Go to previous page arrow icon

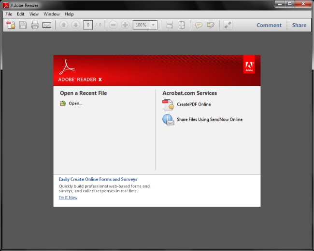pos(64,25)
